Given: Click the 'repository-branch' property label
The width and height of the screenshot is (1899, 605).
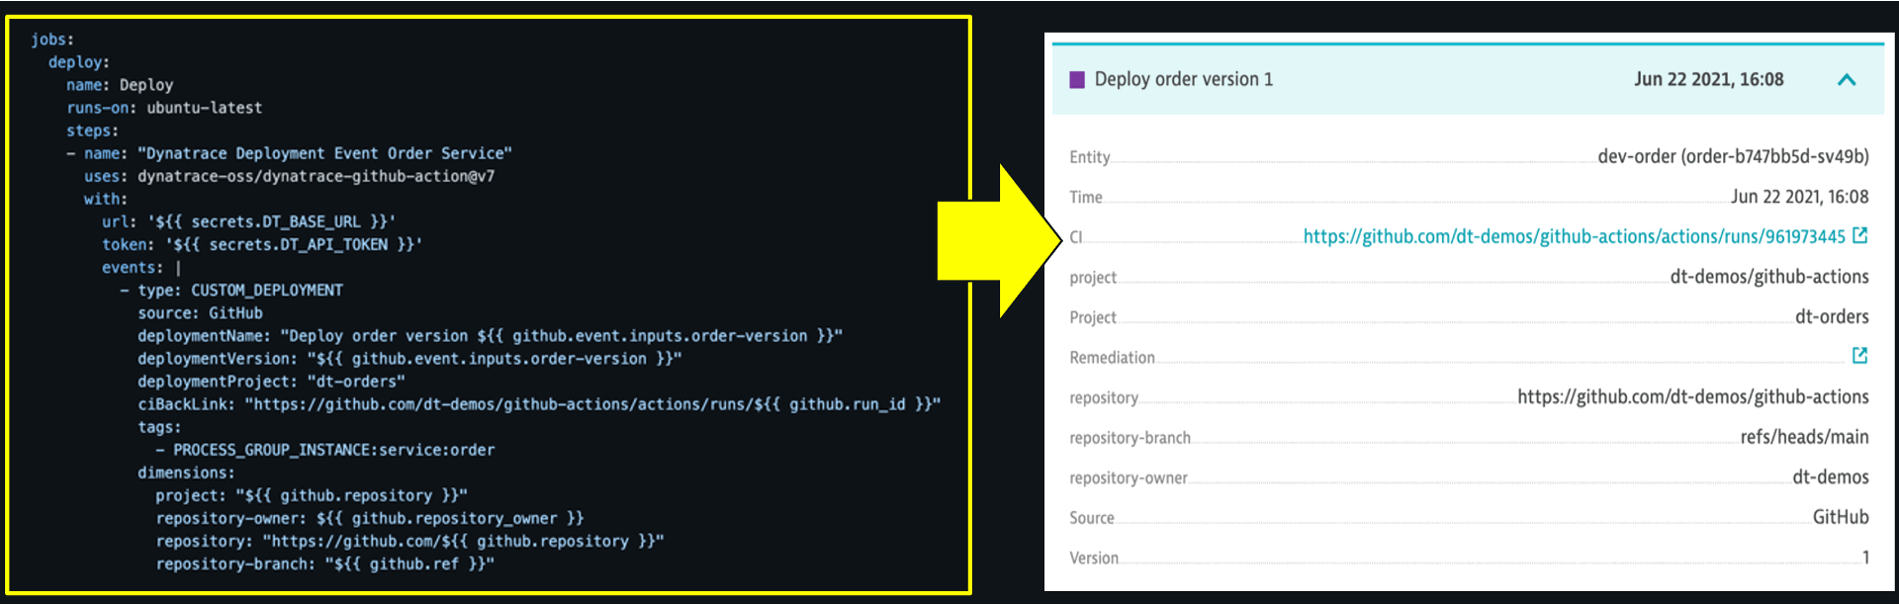Looking at the screenshot, I should (1130, 438).
